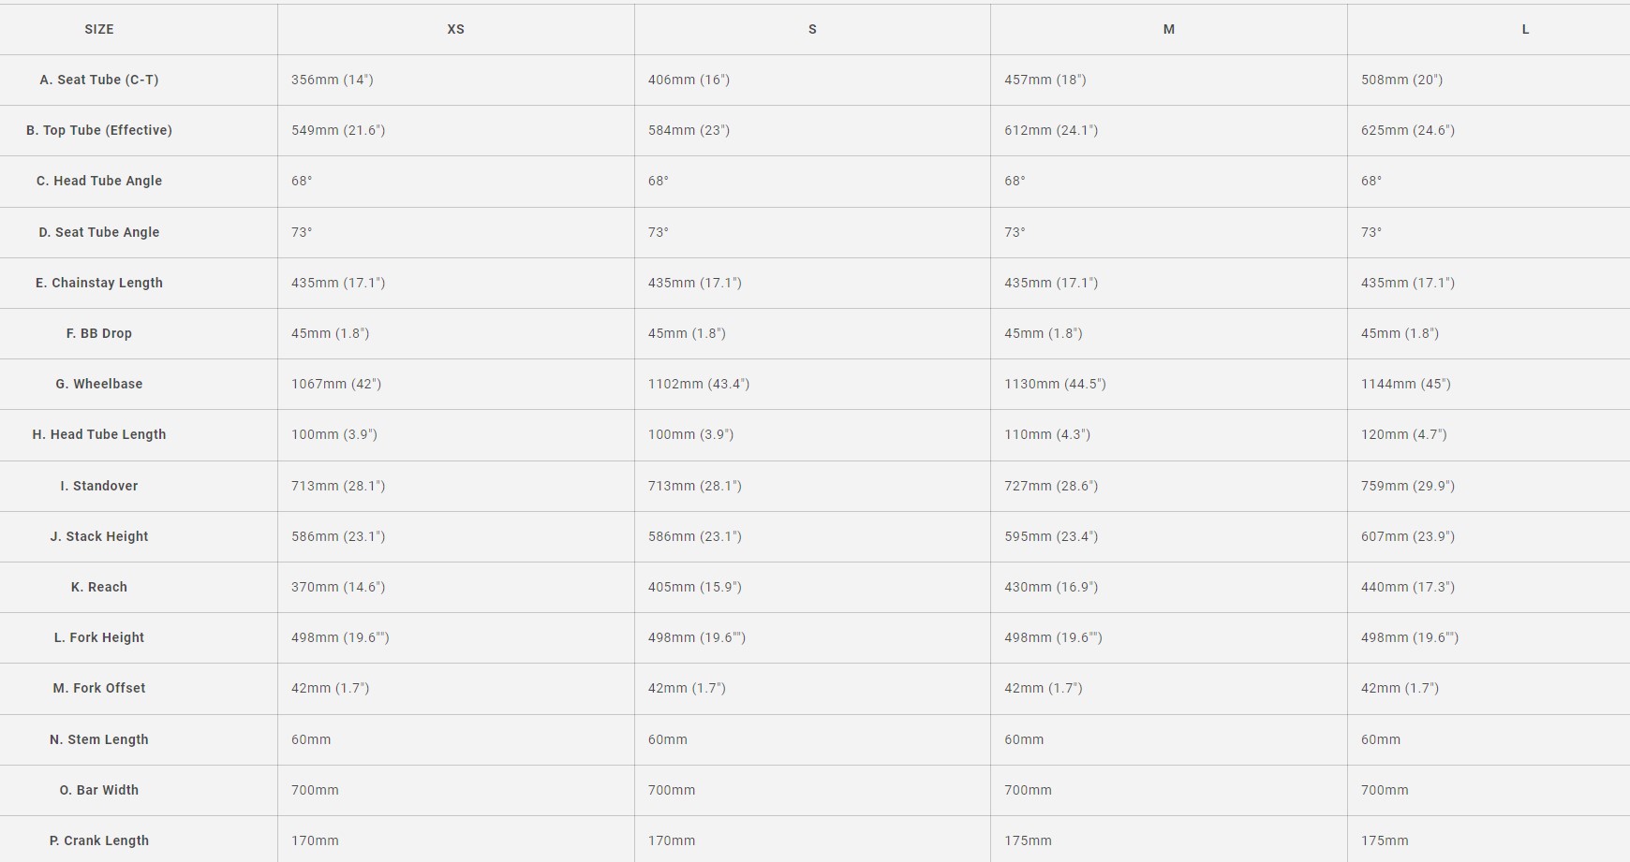1630x862 pixels.
Task: Click the "A. Seat Tube (C-T)" row label
Action: pyautogui.click(x=99, y=80)
